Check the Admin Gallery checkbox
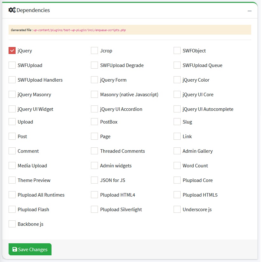This screenshot has width=262, height=262. (177, 151)
